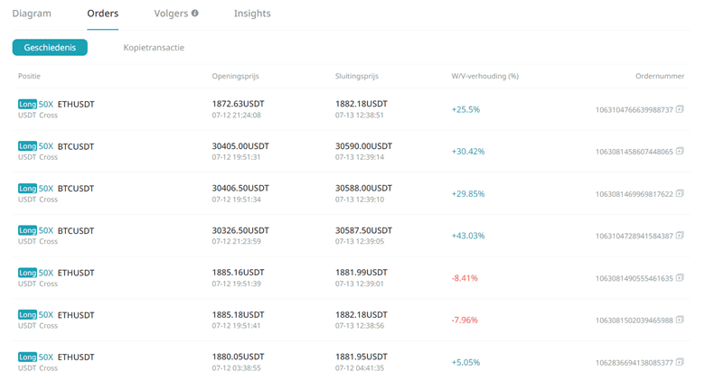
Task: Open the Insights tab
Action: click(x=252, y=14)
